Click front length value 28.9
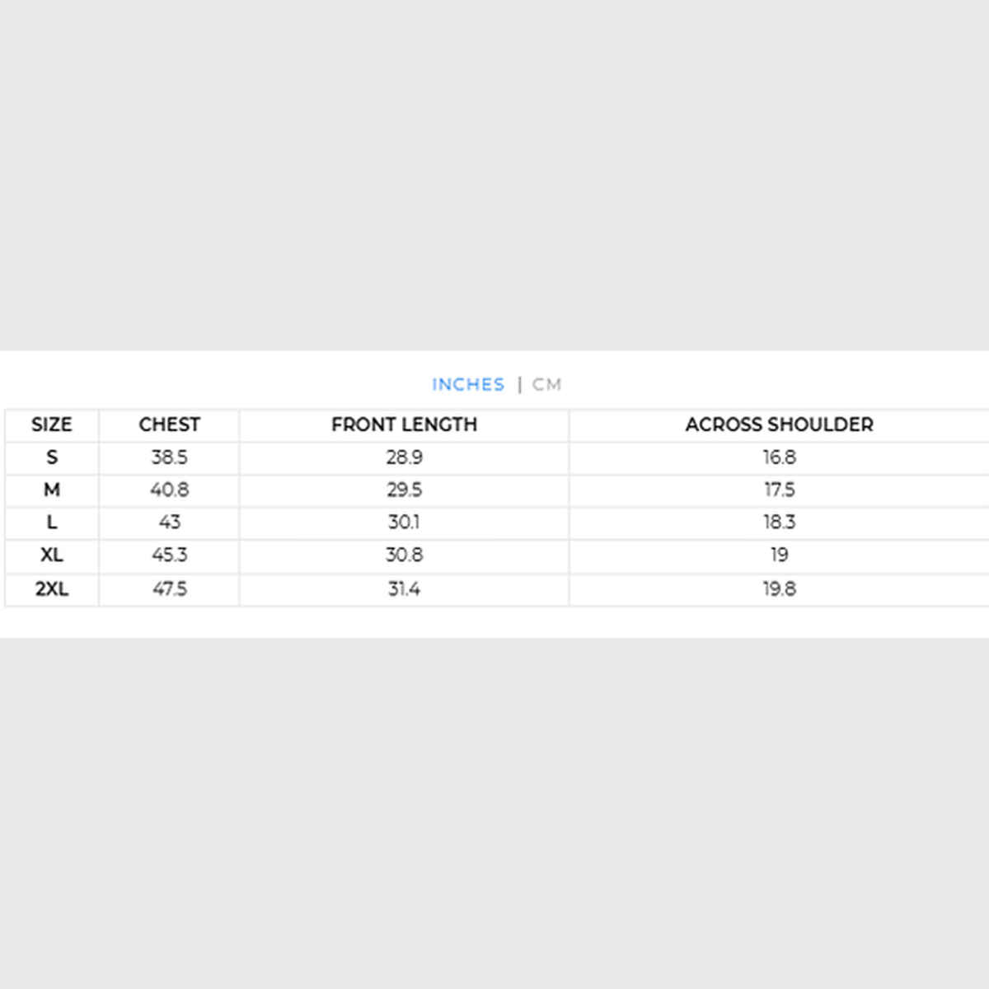 pos(404,457)
